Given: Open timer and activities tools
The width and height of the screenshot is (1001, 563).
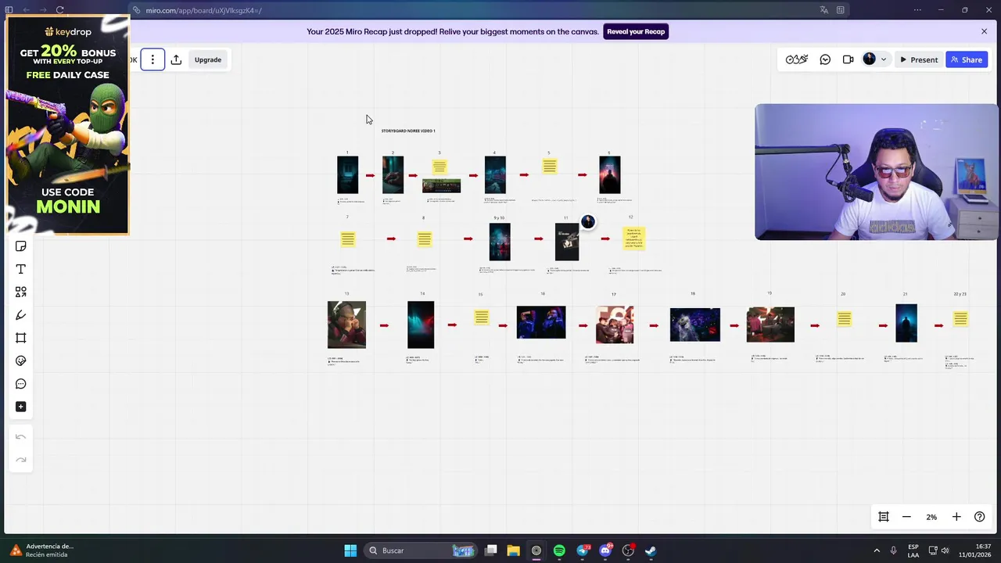Looking at the screenshot, I should click(x=797, y=59).
